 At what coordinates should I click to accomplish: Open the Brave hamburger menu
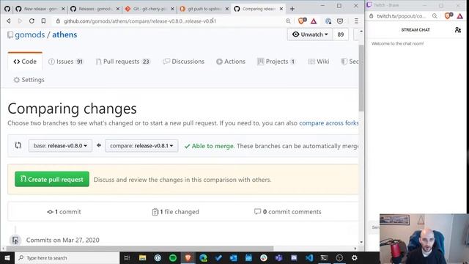[x=356, y=21]
